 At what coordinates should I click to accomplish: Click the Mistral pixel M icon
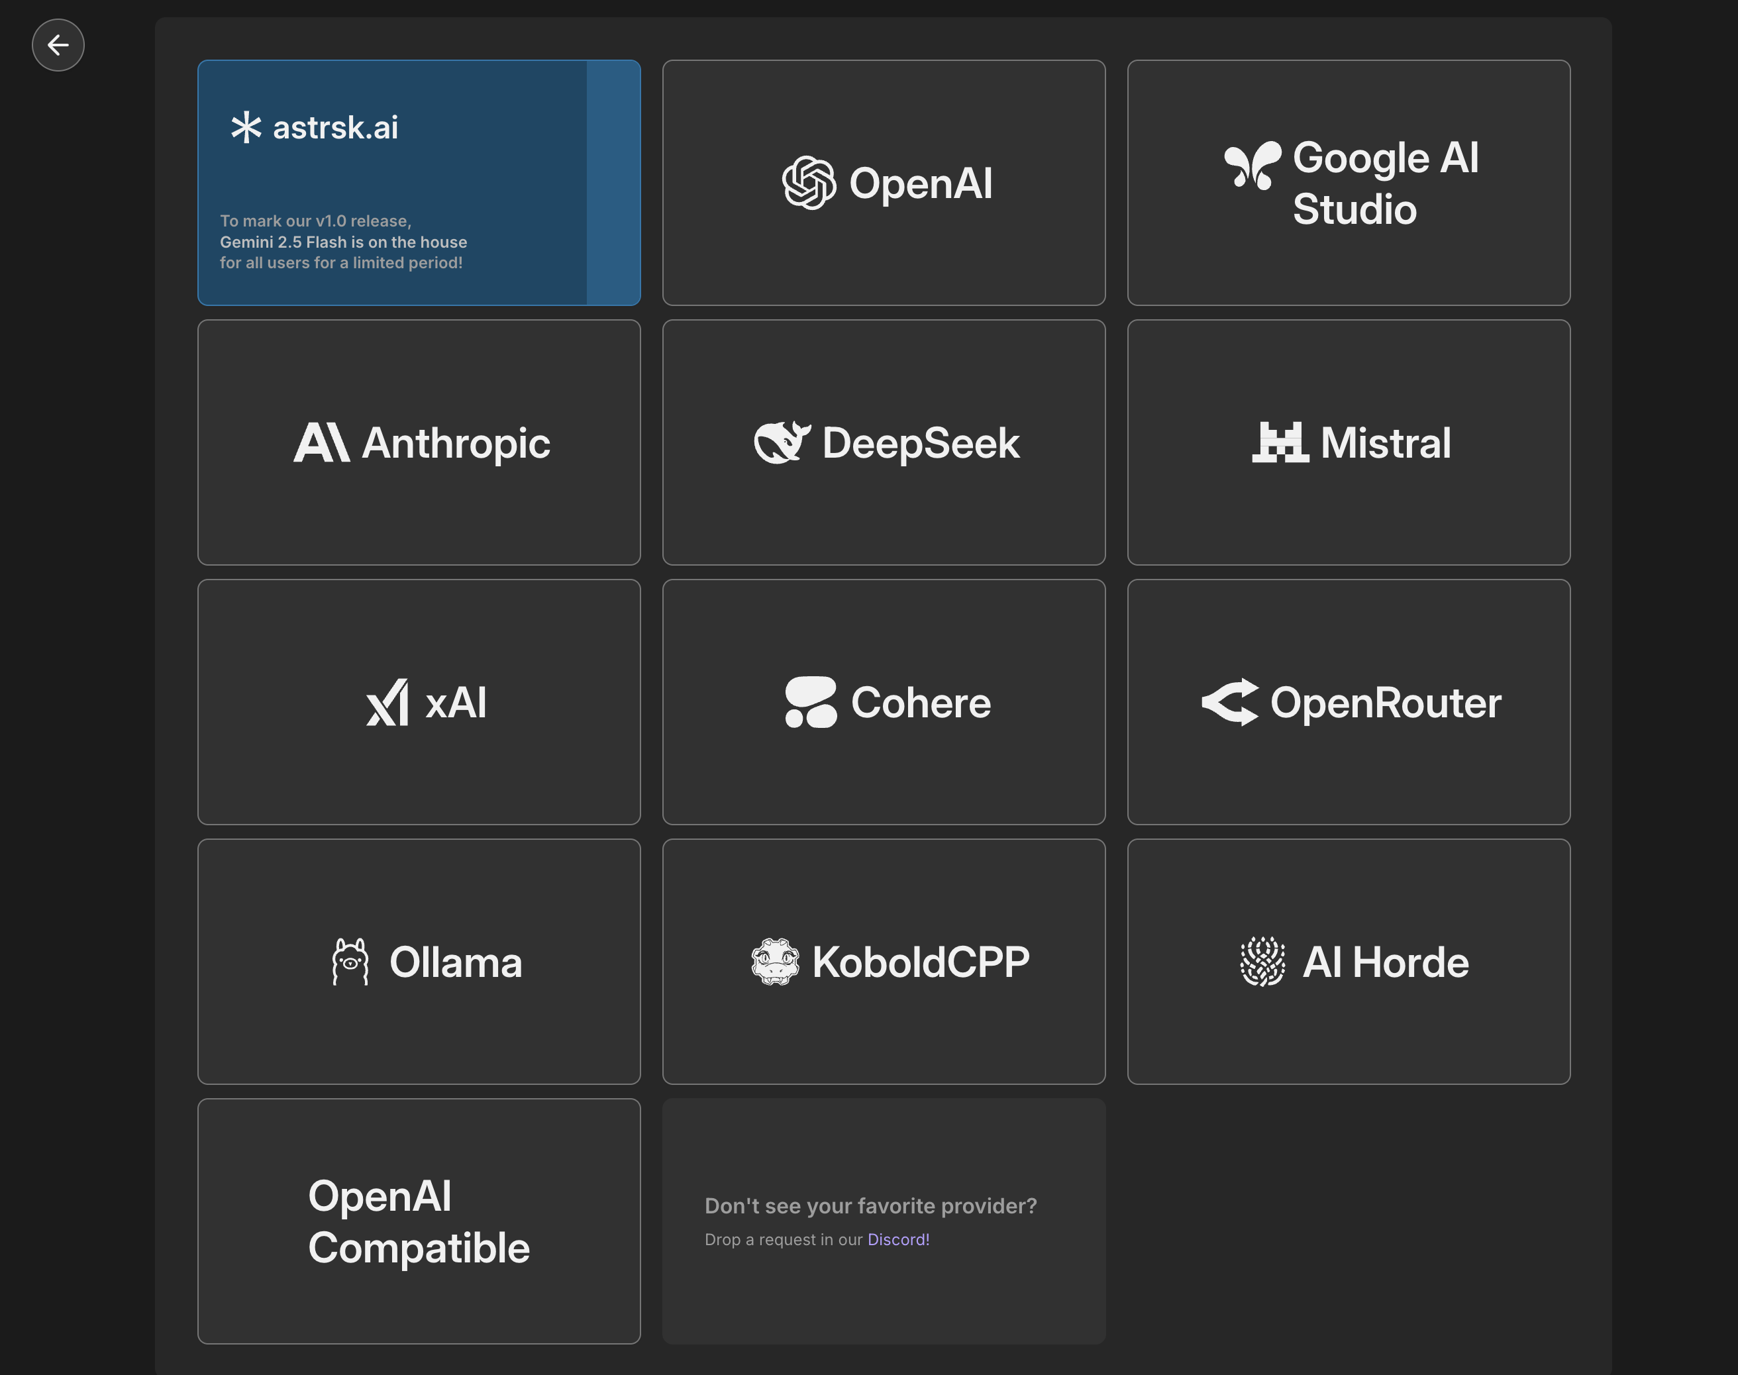(1280, 442)
